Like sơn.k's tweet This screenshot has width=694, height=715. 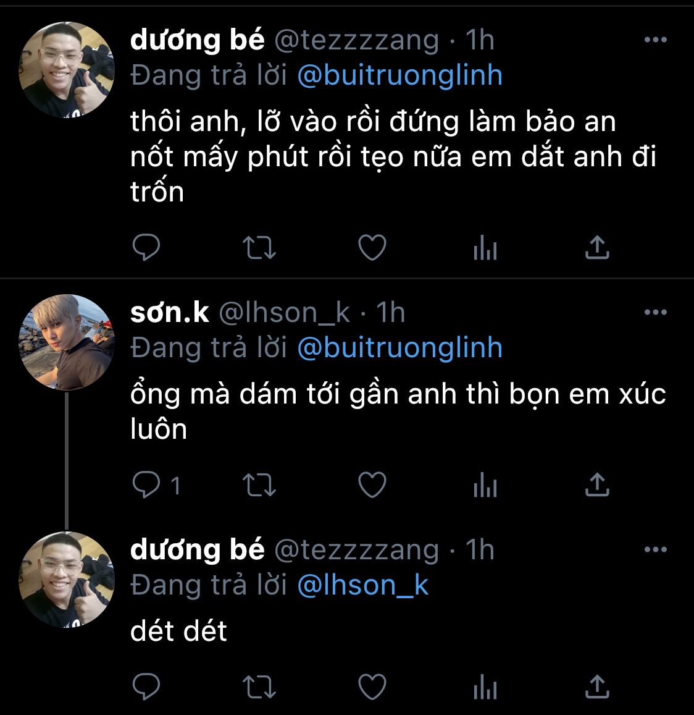click(372, 485)
